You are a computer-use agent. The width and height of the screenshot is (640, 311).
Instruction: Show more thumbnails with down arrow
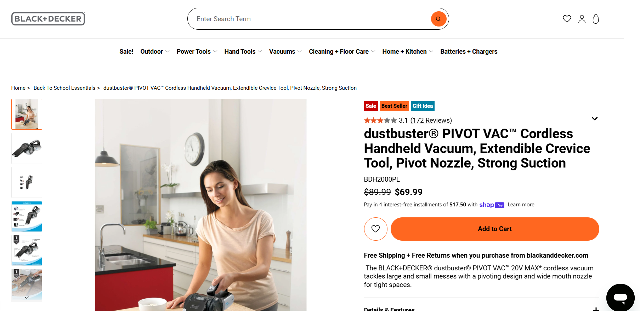pos(27,298)
